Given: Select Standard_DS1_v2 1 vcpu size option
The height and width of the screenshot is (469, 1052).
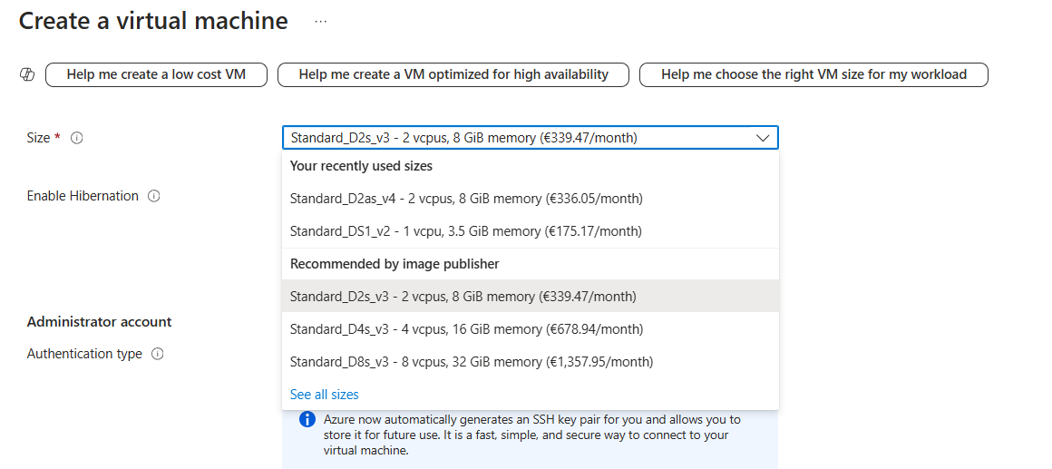Looking at the screenshot, I should tap(465, 231).
